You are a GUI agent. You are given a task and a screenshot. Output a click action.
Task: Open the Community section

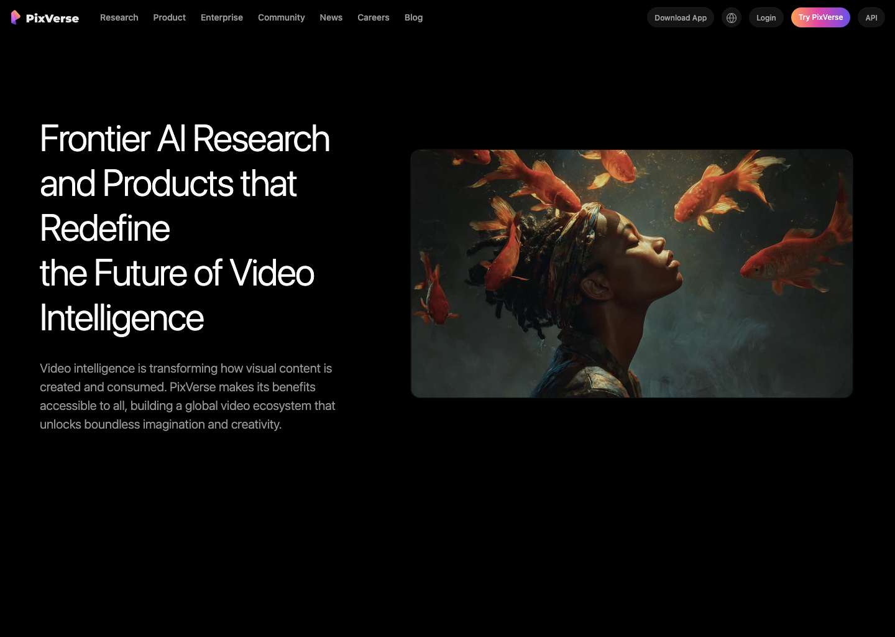pyautogui.click(x=281, y=17)
